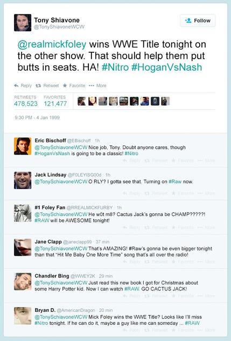Open the 9:30 PM - 4 Jan 1999 timestamp
231x341 pixels.
[x=37, y=117]
